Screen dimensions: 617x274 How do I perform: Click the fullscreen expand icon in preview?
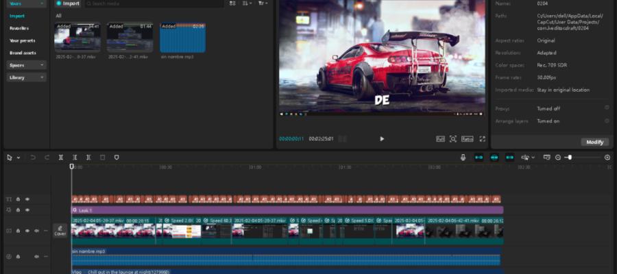(x=483, y=138)
